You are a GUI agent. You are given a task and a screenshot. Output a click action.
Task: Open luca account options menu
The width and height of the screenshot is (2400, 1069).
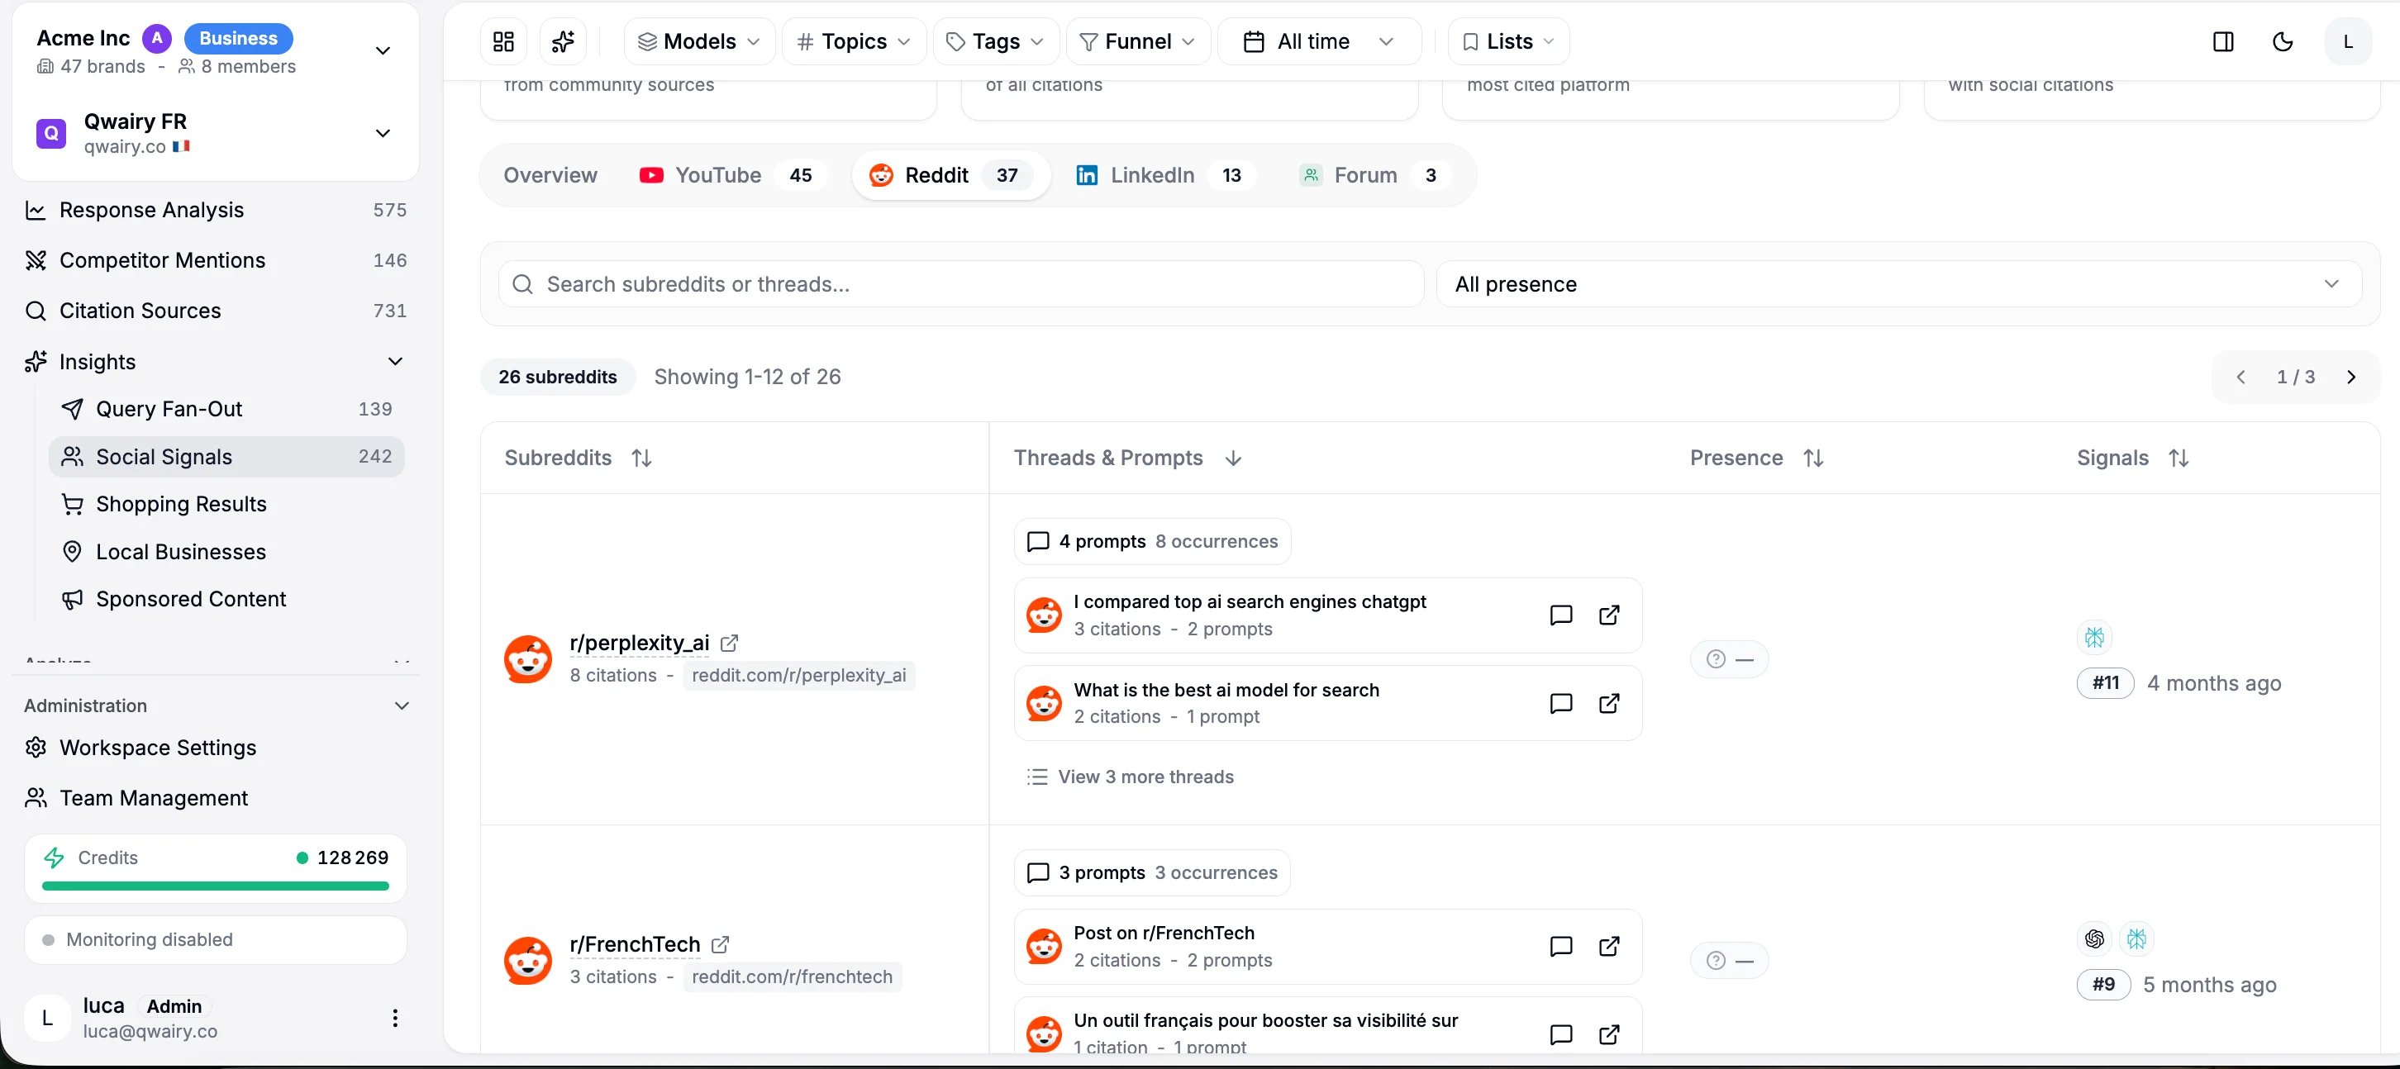(x=395, y=1019)
